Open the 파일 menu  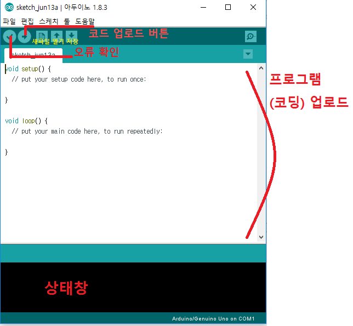click(x=9, y=21)
